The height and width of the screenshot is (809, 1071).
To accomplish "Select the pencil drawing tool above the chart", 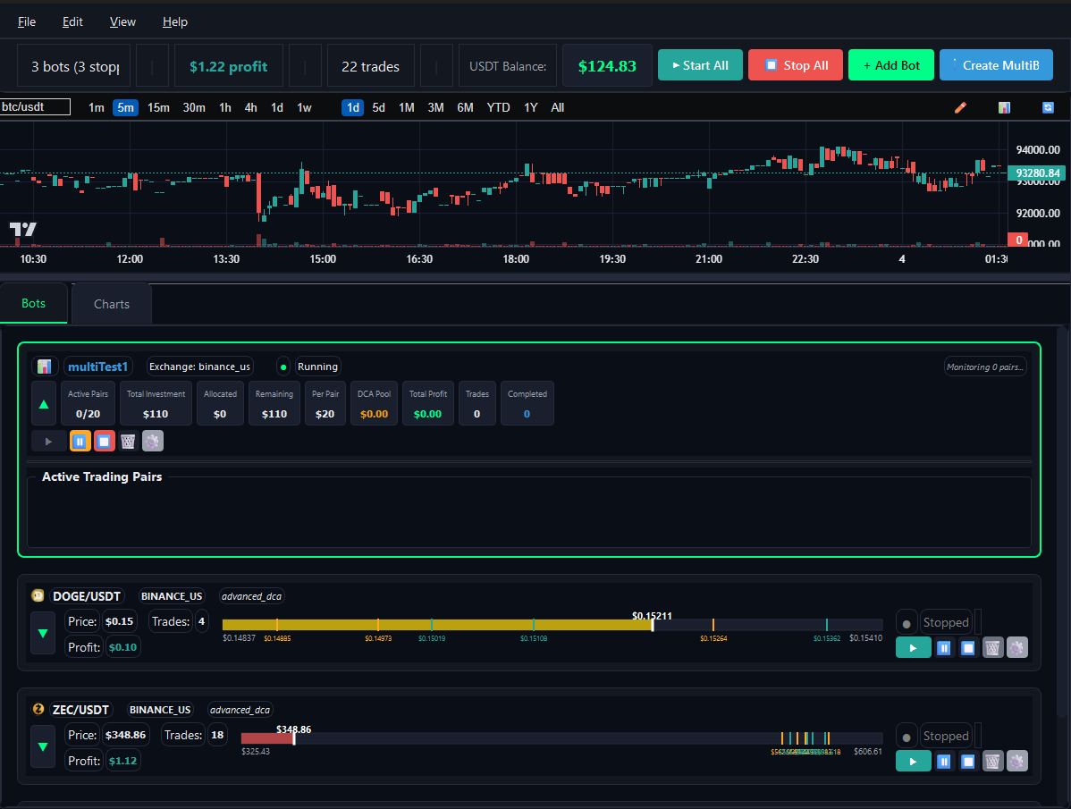I will coord(960,107).
